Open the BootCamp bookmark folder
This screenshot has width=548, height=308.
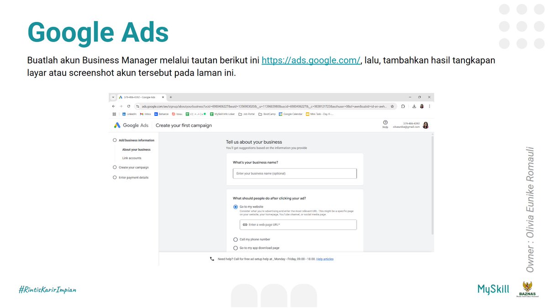click(267, 114)
